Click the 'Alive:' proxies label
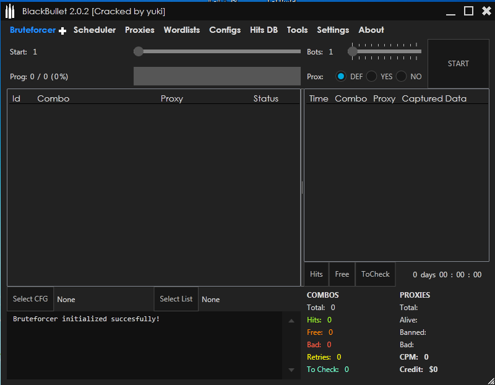 [408, 320]
